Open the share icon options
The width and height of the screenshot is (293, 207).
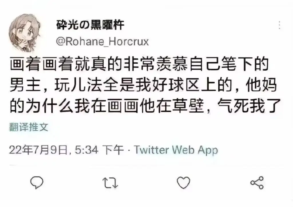tap(257, 182)
